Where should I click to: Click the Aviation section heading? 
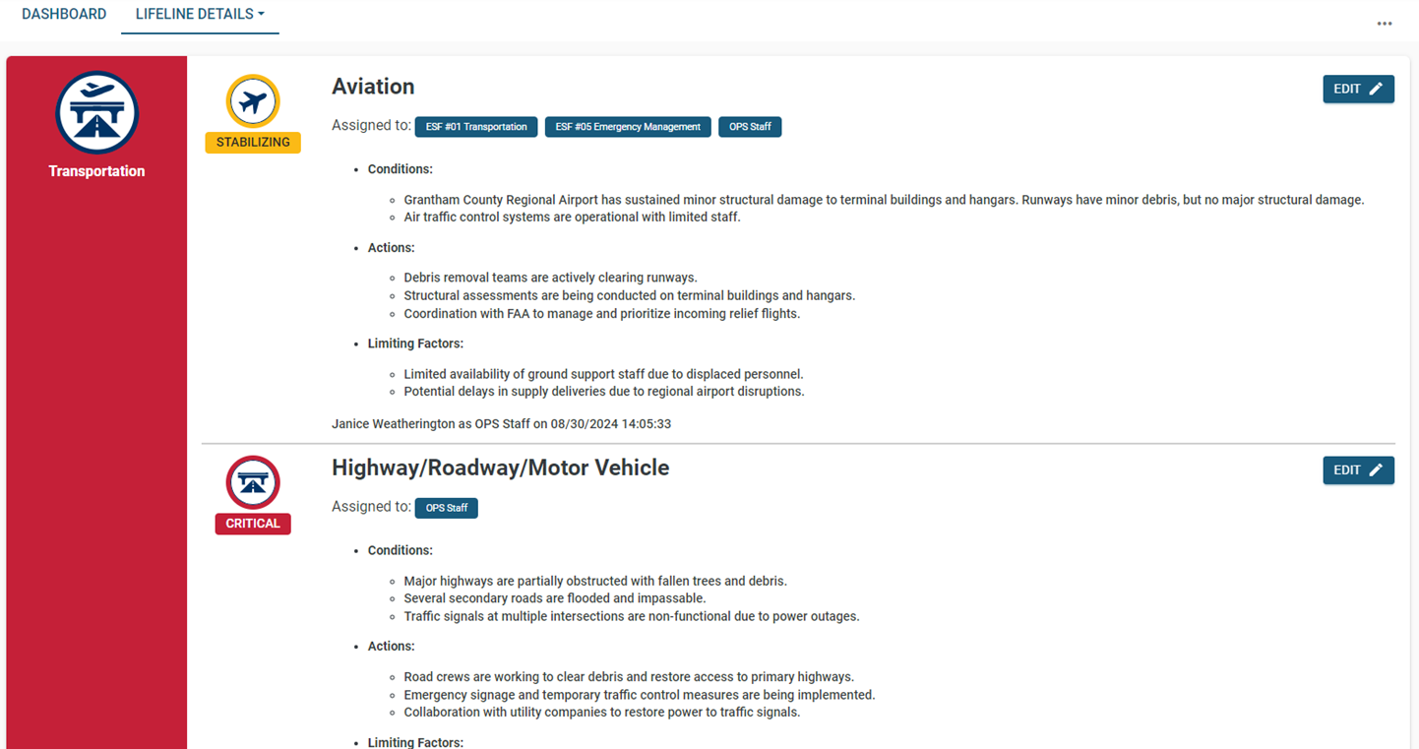click(373, 87)
